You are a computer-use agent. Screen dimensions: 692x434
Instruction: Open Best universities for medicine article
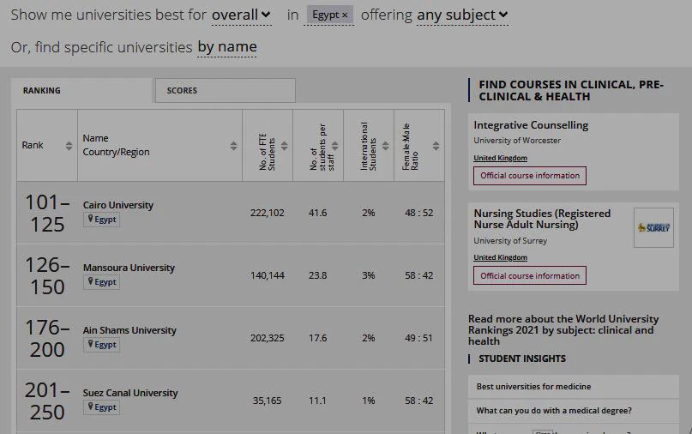point(533,386)
